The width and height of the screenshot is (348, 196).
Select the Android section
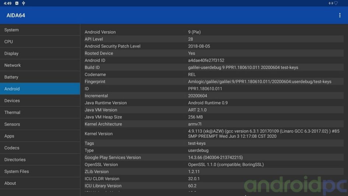pos(40,88)
